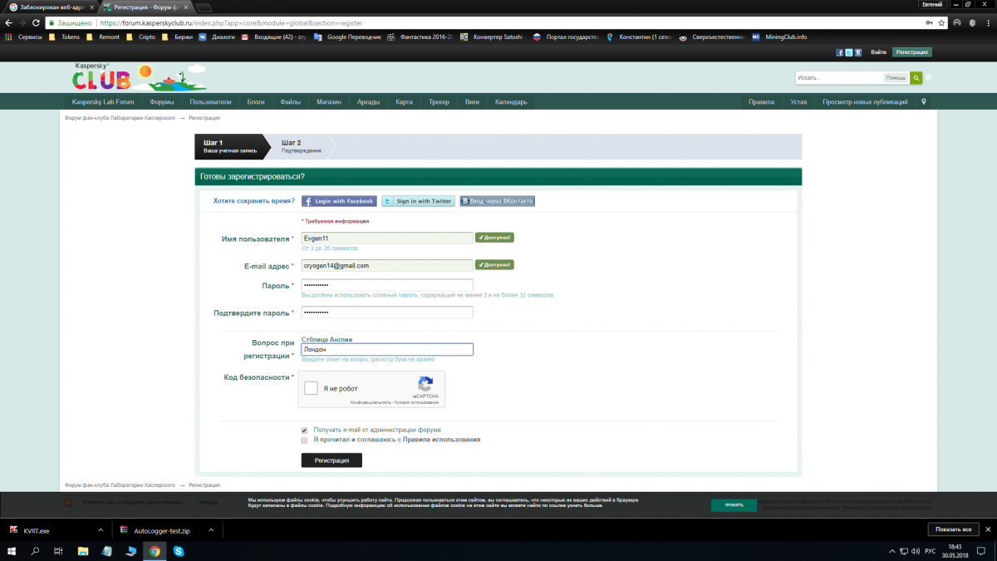Click the Facebook icon in top bar
997x561 pixels.
click(839, 52)
